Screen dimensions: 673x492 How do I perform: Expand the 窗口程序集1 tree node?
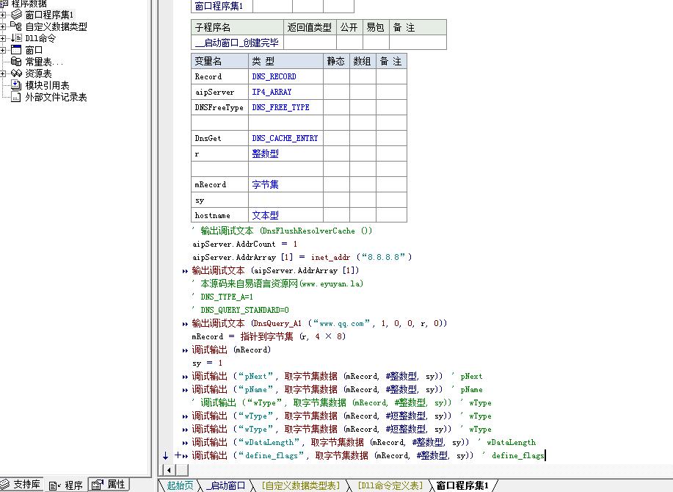pos(3,15)
